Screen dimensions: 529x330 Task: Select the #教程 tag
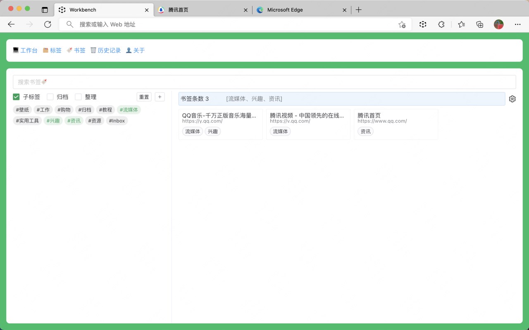pos(105,110)
